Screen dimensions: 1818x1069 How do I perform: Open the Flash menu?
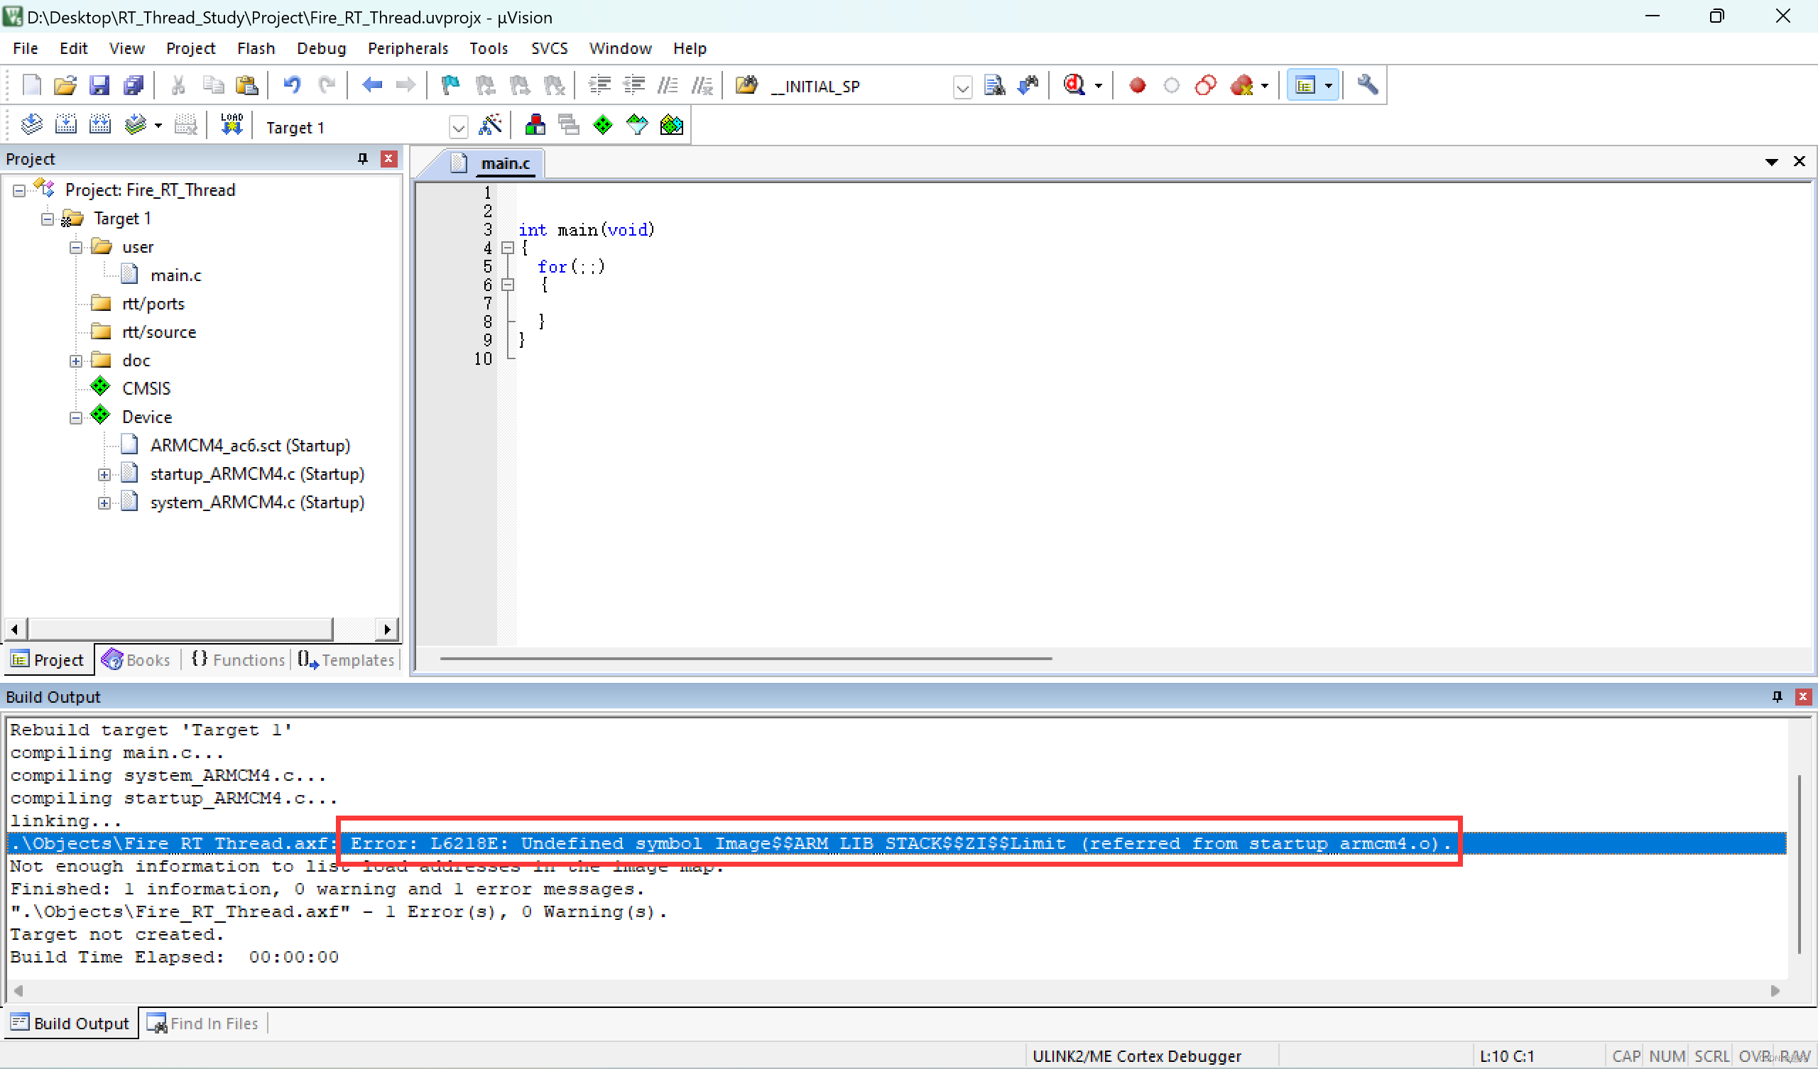(256, 48)
